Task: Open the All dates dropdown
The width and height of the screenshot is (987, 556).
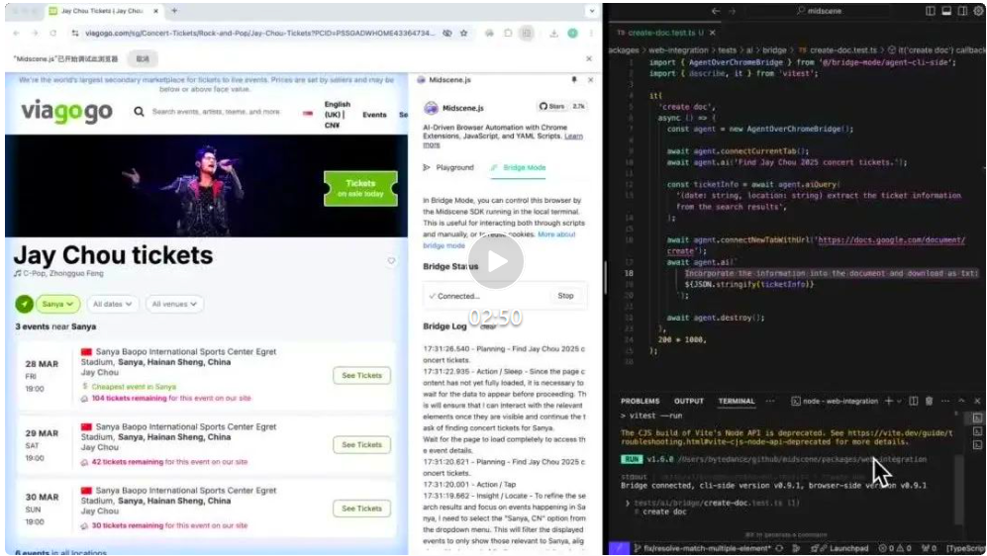Action: 112,304
